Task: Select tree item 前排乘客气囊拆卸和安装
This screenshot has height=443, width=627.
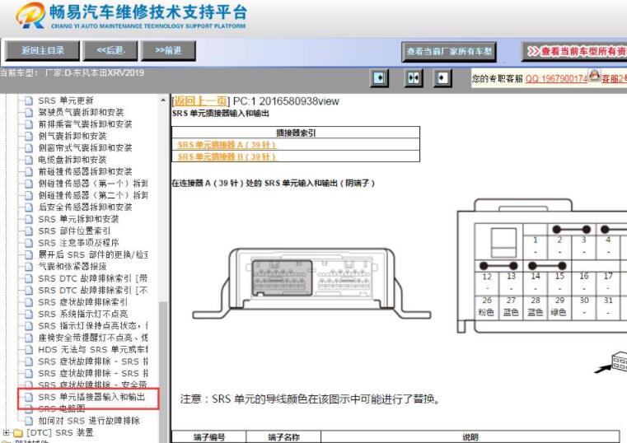Action: pyautogui.click(x=85, y=124)
